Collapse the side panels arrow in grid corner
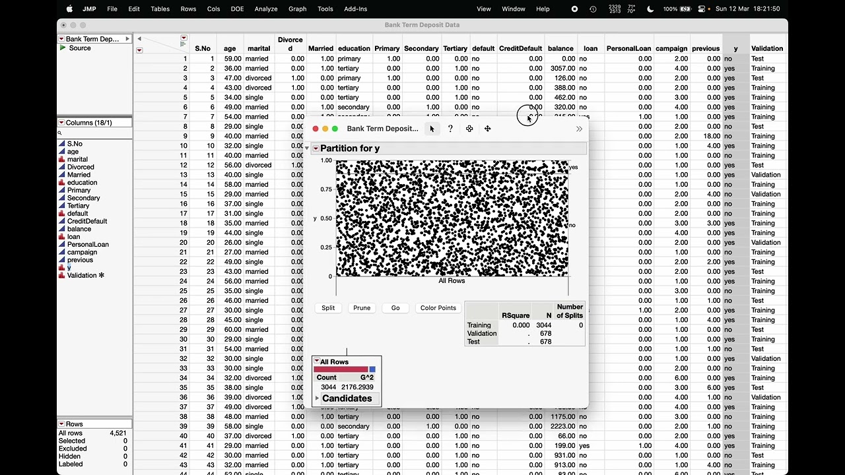This screenshot has height=475, width=845. pyautogui.click(x=139, y=39)
